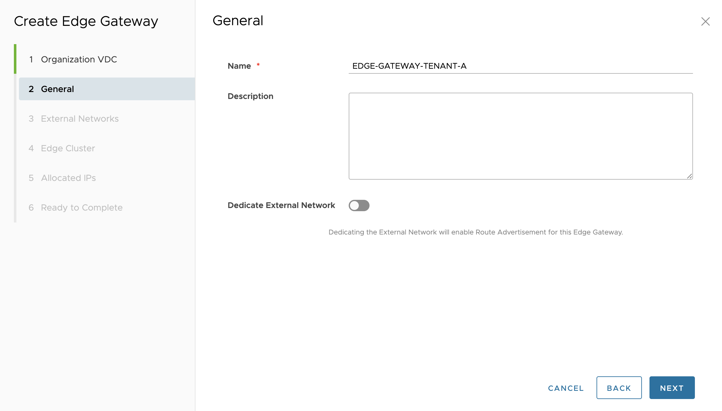Open step 6 Ready to Complete
722x411 pixels.
(82, 207)
